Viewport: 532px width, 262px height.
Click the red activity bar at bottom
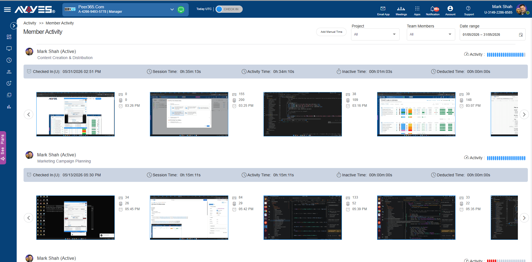[506, 261]
